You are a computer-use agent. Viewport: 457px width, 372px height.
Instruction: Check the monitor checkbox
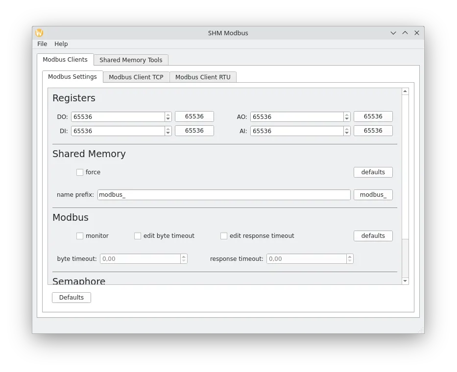coord(80,236)
